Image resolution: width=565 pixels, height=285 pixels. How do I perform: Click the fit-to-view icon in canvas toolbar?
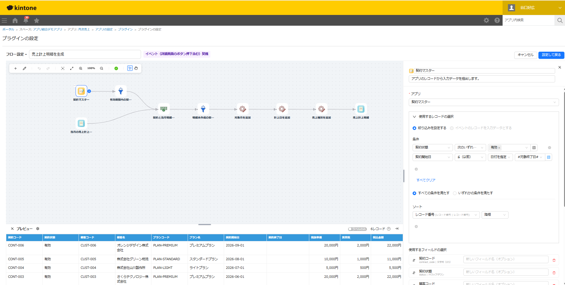63,68
